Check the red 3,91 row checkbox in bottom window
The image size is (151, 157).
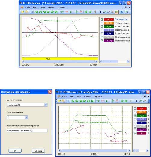pyautogui.click(x=135, y=109)
